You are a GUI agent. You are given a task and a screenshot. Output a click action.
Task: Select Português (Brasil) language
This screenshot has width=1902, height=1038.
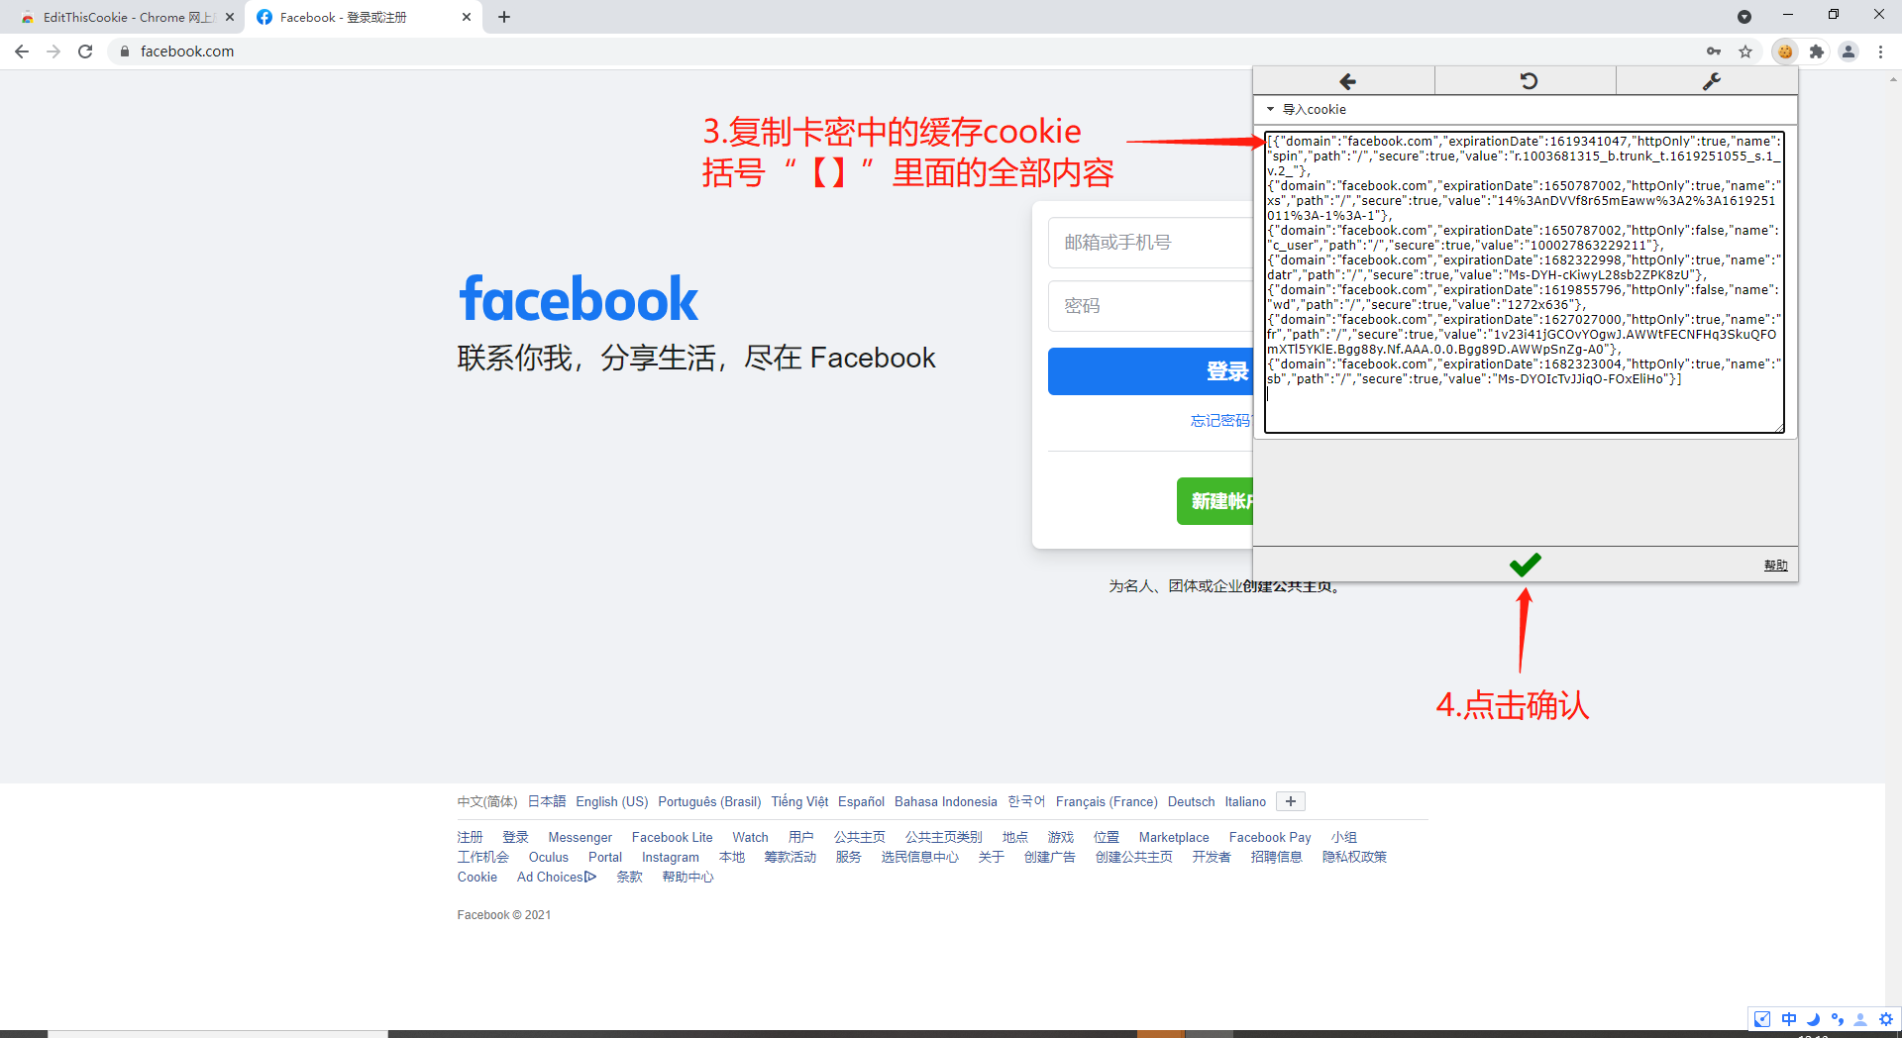(x=709, y=801)
